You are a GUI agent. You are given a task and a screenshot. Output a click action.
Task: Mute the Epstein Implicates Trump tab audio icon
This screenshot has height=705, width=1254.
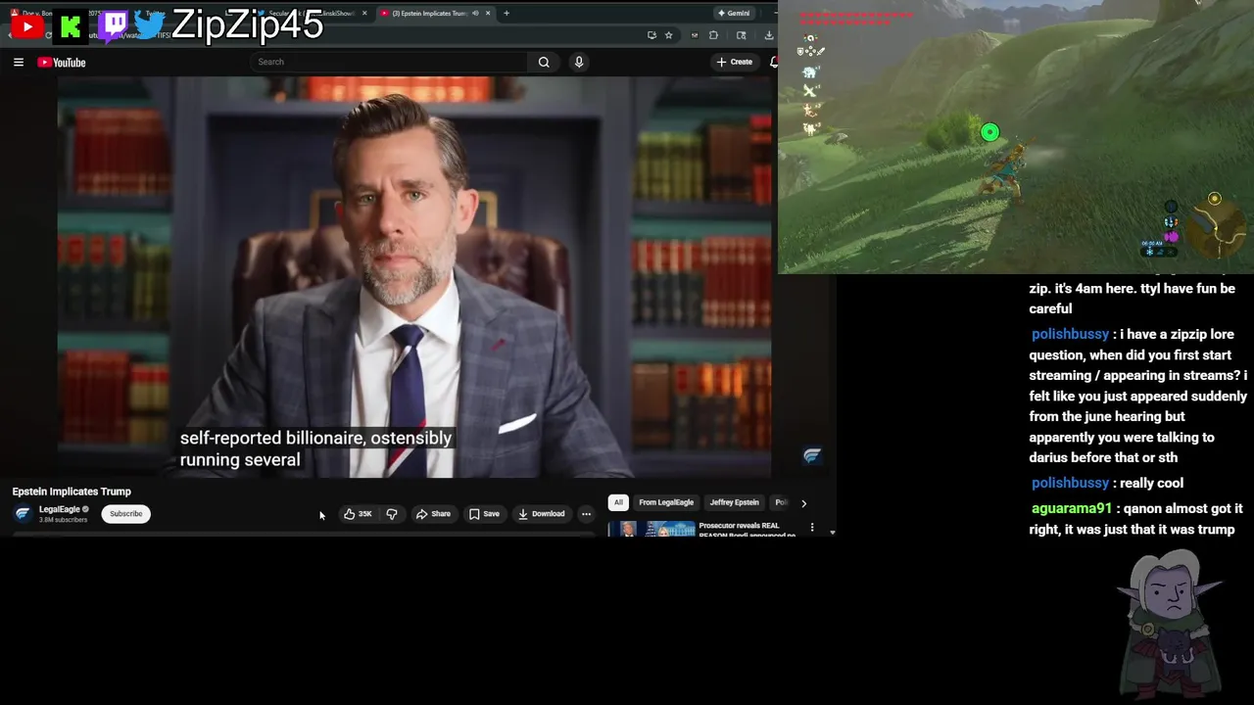(x=475, y=13)
